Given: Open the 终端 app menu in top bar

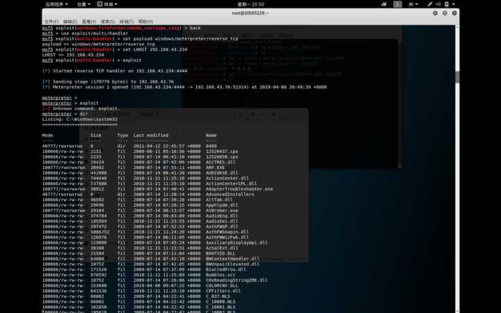Looking at the screenshot, I should (107, 4).
